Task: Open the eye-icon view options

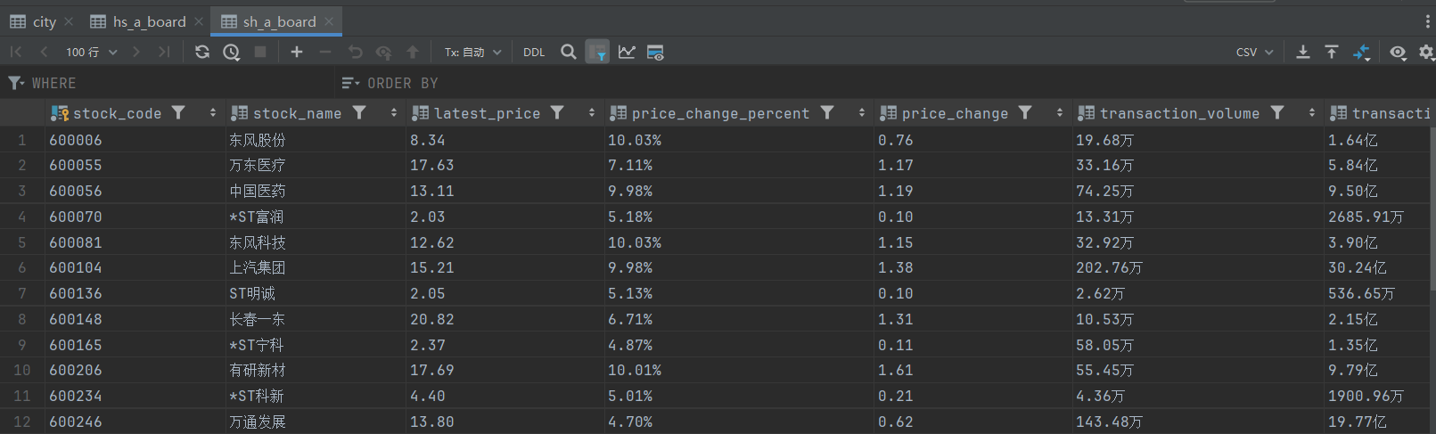Action: [x=1398, y=52]
